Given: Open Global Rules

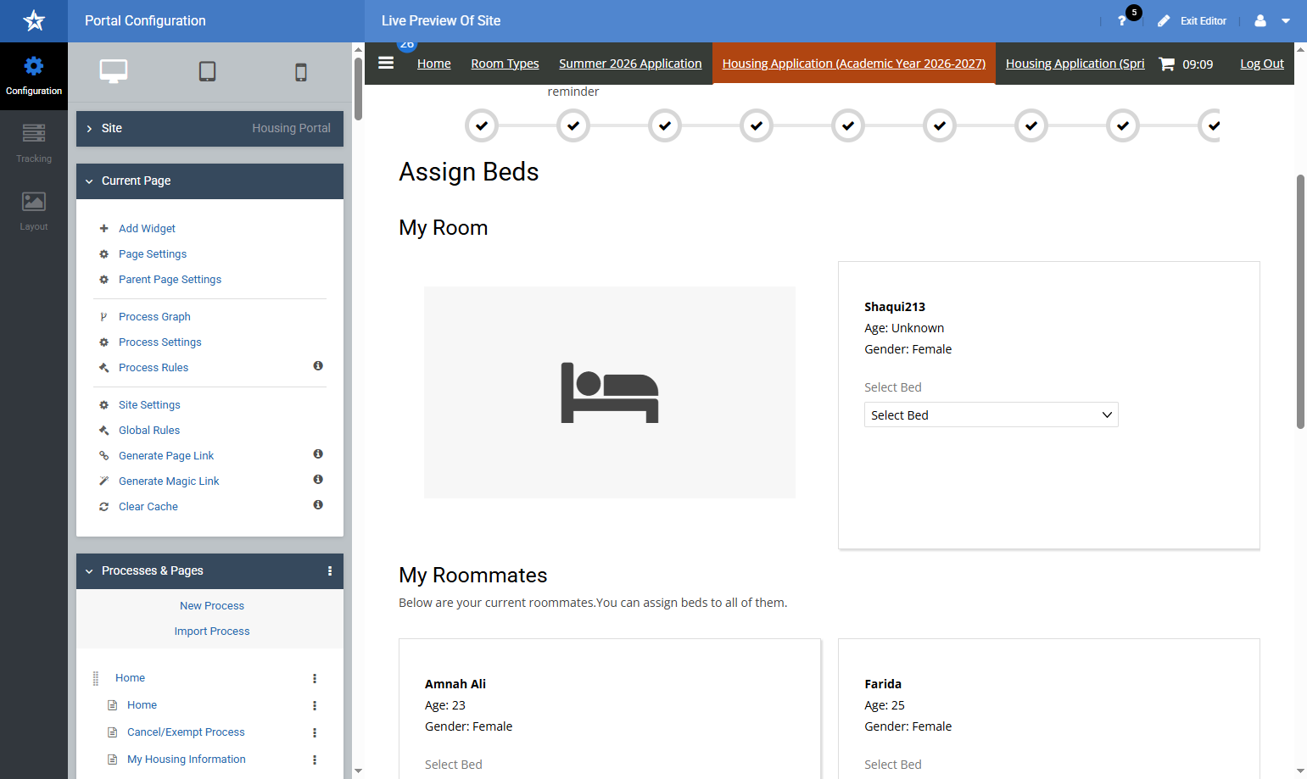Looking at the screenshot, I should (x=149, y=431).
